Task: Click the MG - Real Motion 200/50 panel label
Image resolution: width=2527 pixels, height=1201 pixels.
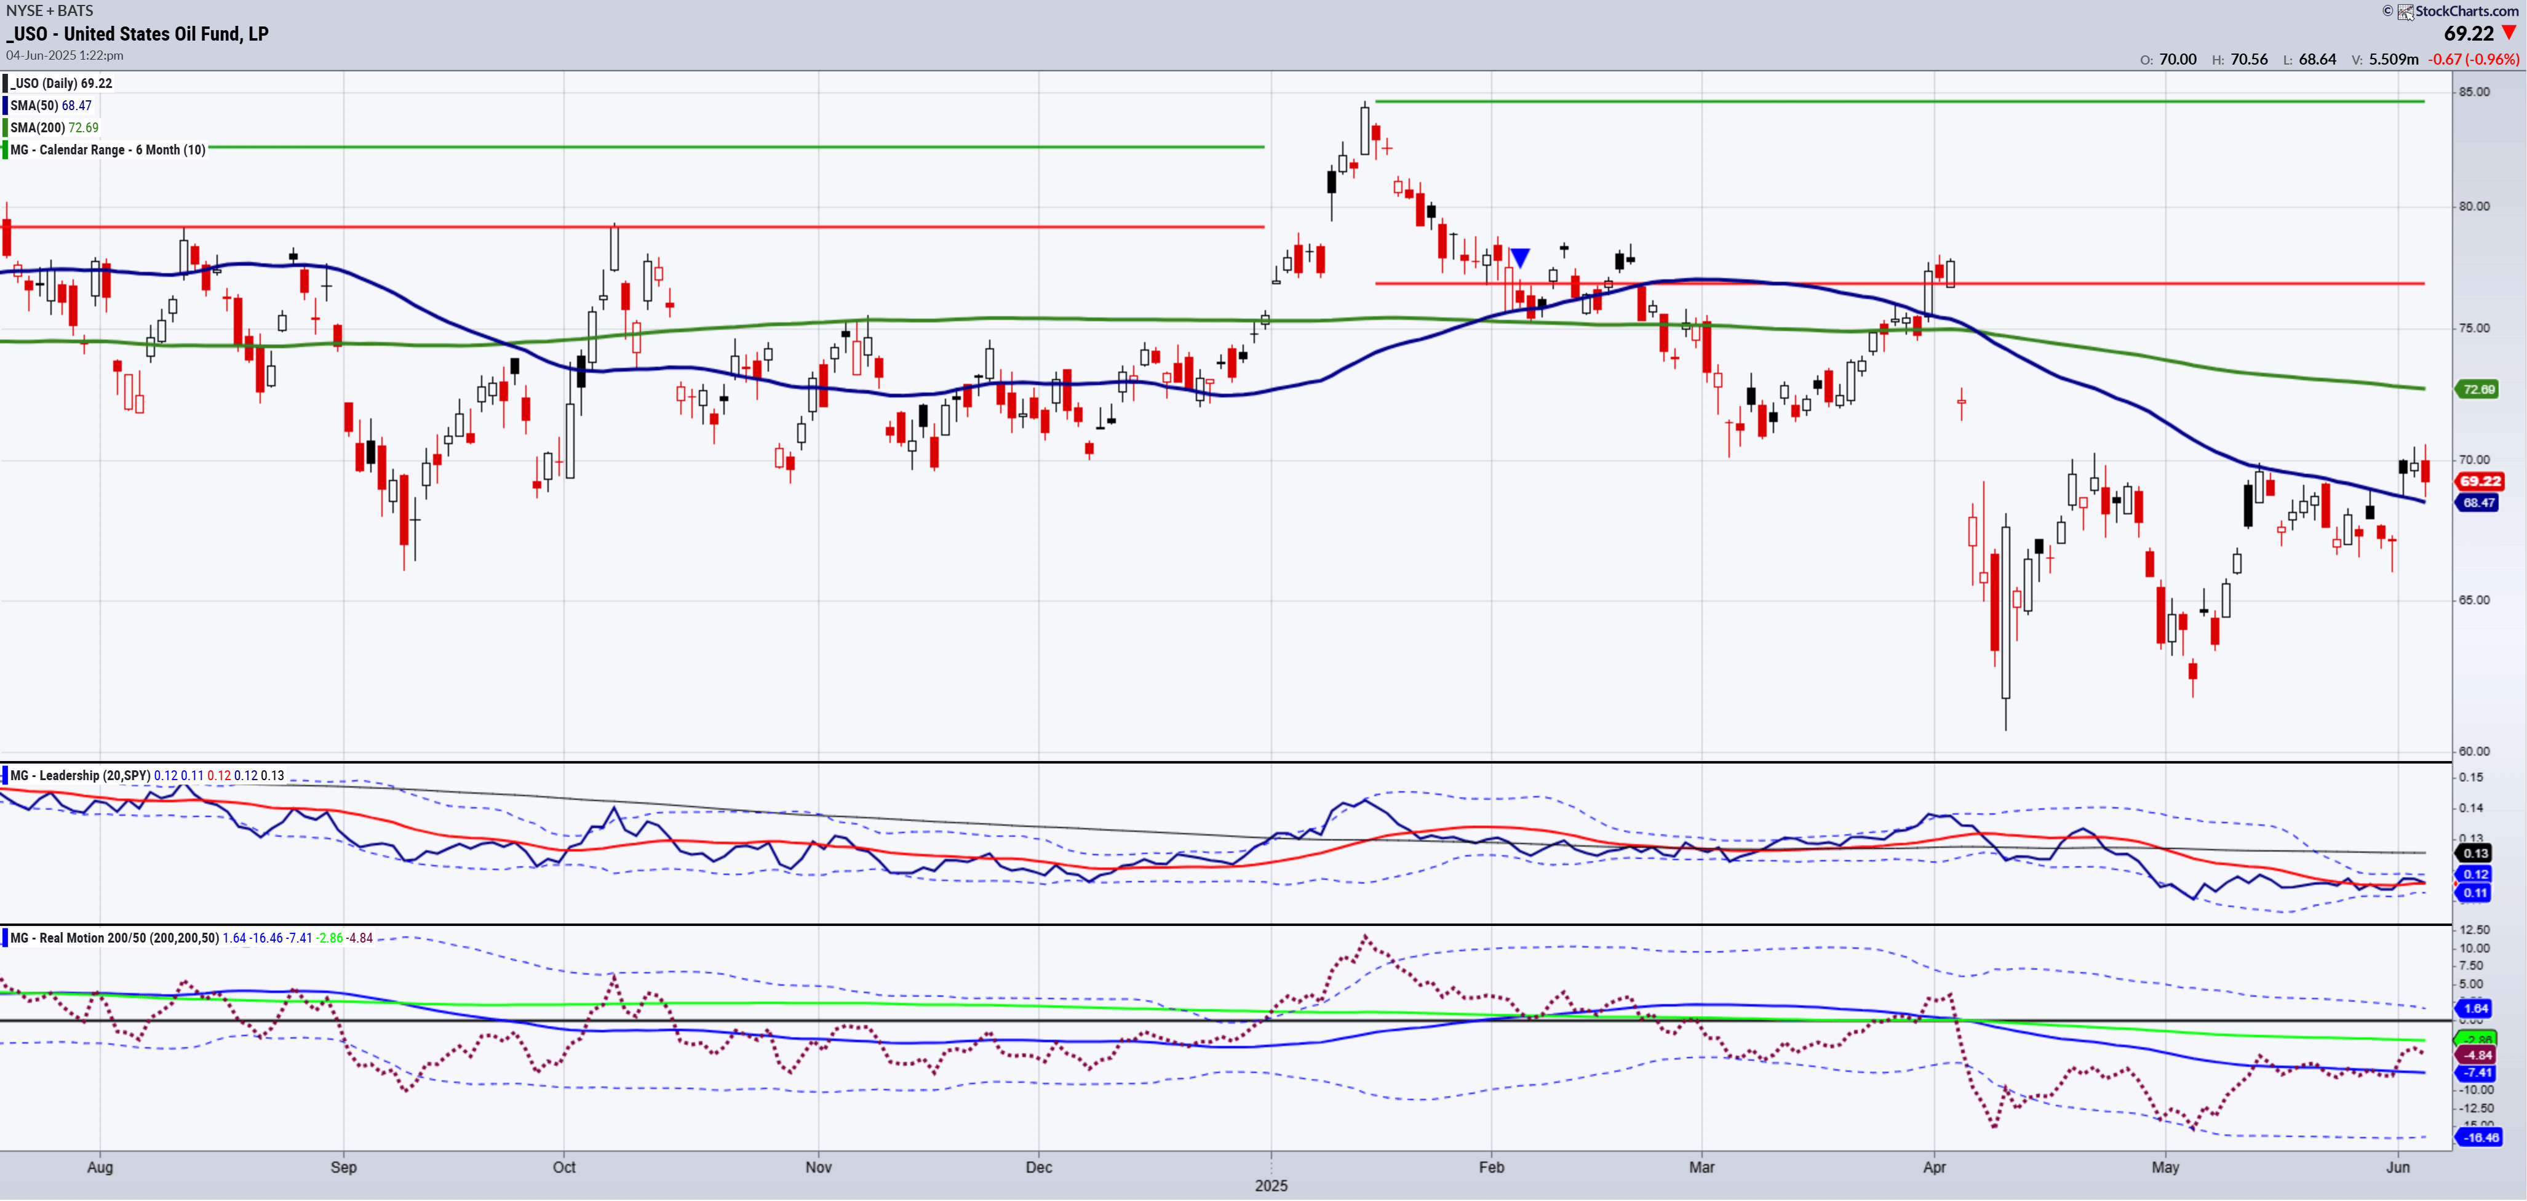Action: pos(115,939)
